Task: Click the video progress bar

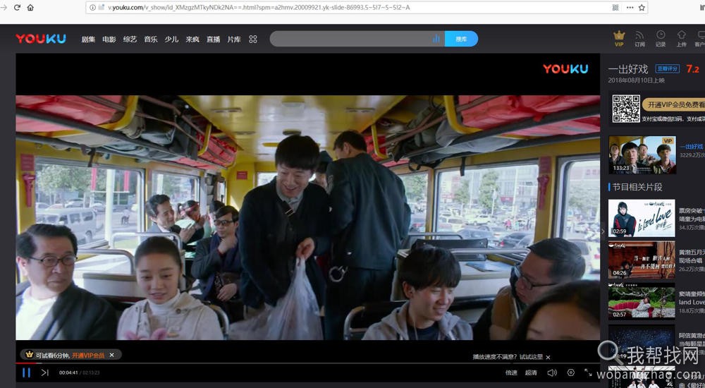Action: click(307, 363)
